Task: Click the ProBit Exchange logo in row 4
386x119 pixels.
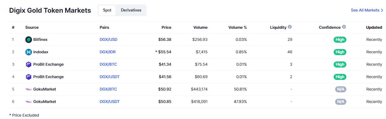Action: pyautogui.click(x=29, y=77)
